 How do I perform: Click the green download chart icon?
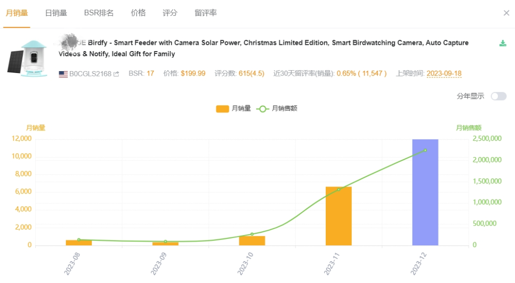[x=503, y=43]
